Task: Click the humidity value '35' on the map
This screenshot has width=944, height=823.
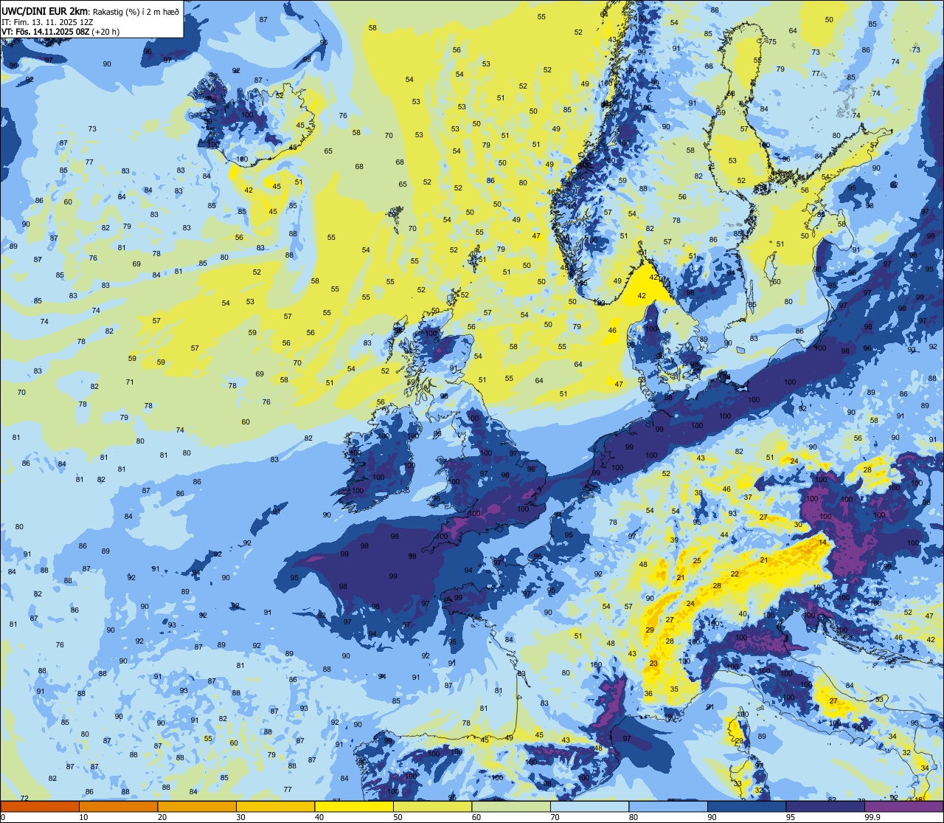Action: point(674,689)
